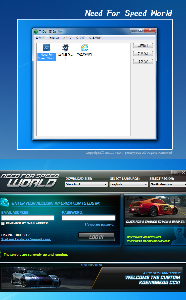Visit the Customer Support page link
The height and width of the screenshot is (300, 186).
(26, 239)
